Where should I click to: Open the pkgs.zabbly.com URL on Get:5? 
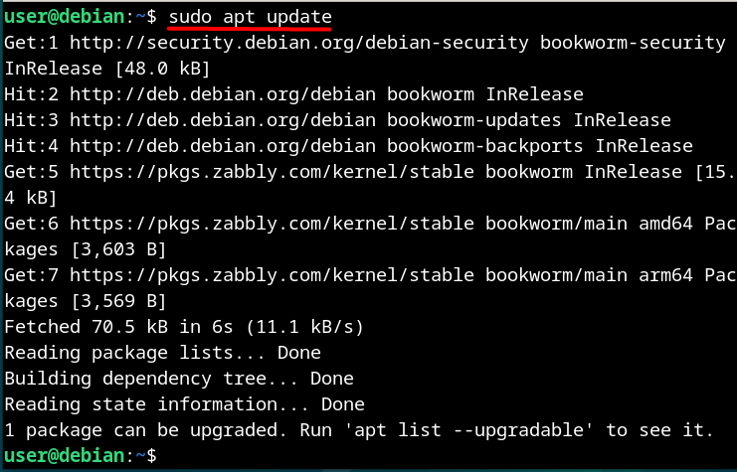click(x=273, y=172)
